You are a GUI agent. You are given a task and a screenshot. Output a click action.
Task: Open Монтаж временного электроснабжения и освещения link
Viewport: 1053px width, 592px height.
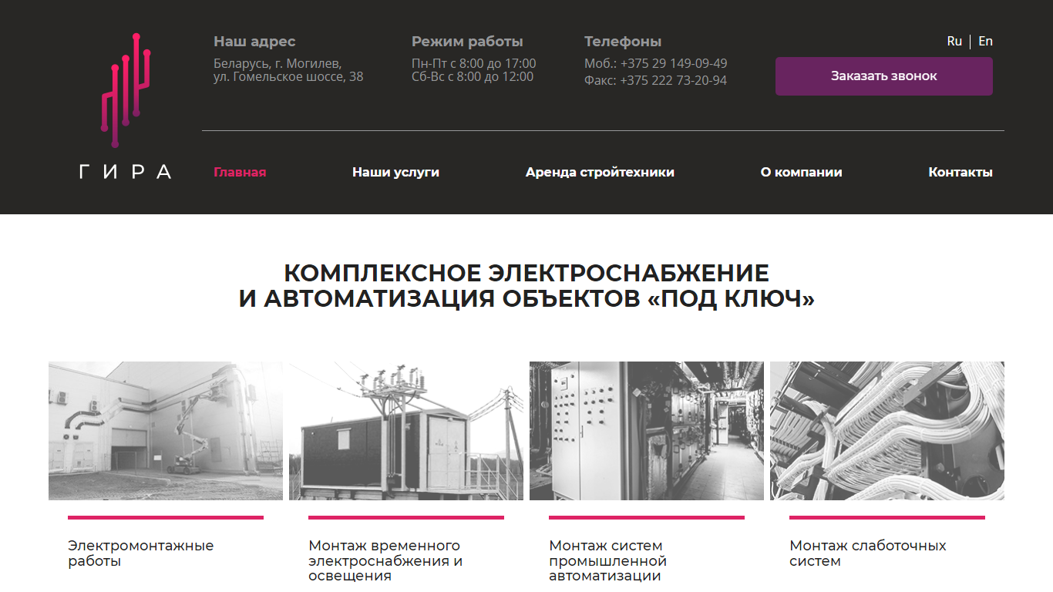coord(385,560)
